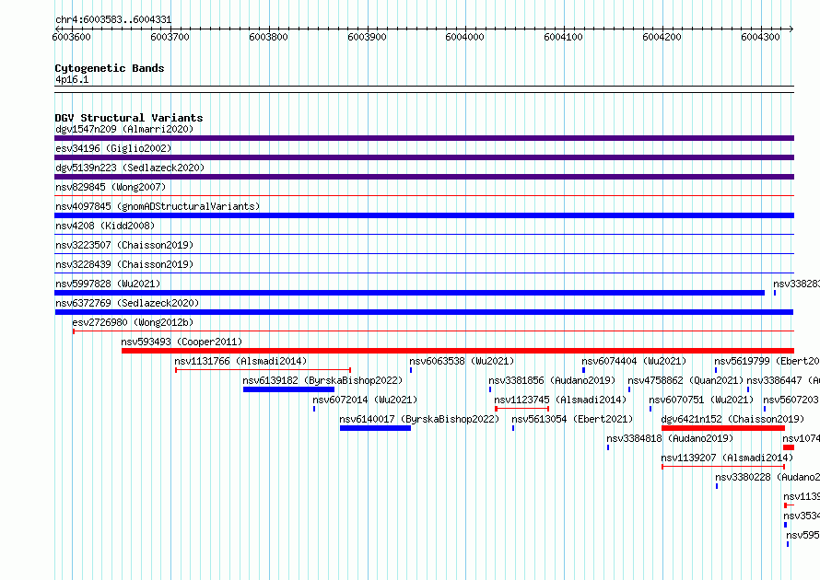
Task: Open the nsv829845 Wong2007 variant label
Action: (x=111, y=187)
